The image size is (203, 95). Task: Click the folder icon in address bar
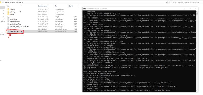1,2
